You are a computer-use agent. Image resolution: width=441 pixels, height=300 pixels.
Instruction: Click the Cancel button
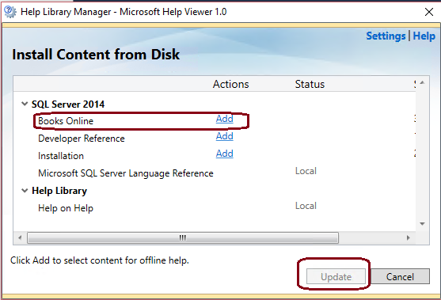coord(400,277)
